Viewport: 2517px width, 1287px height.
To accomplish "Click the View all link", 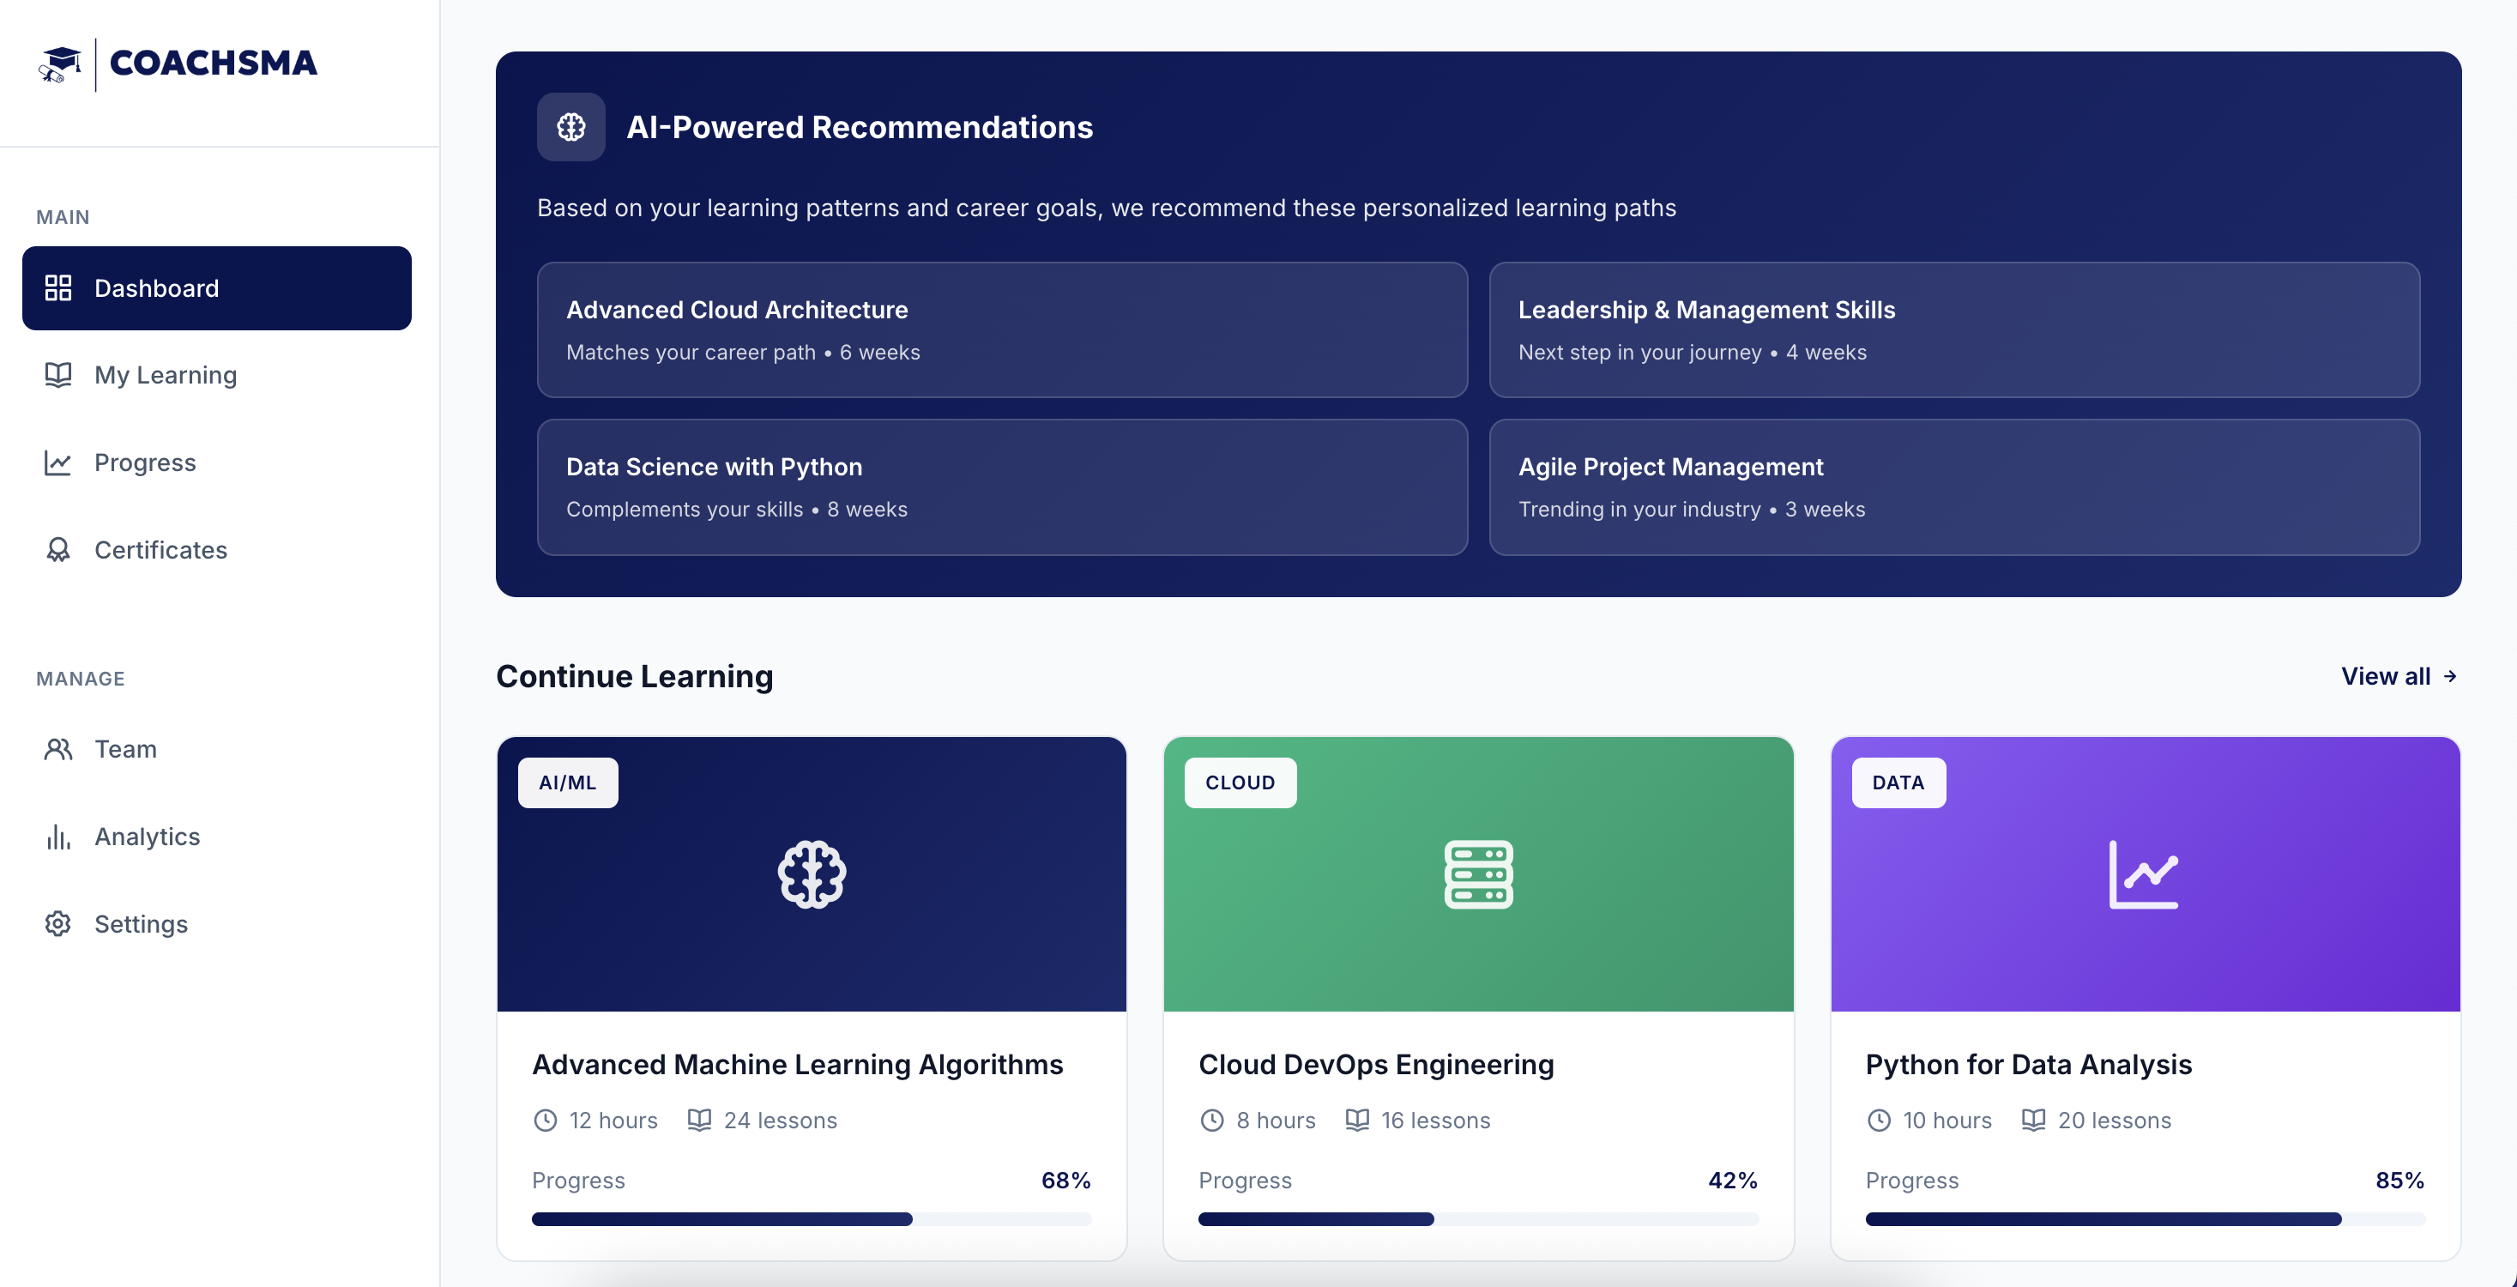I will coord(2397,676).
